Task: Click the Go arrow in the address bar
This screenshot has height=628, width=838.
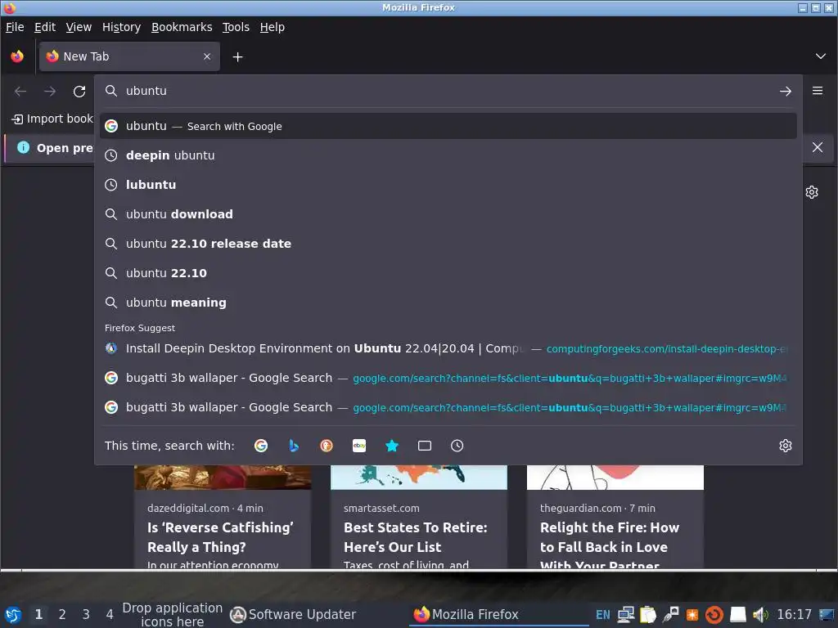Action: coord(785,92)
